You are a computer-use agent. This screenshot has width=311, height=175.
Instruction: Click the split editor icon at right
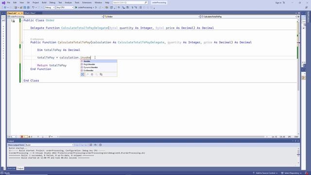pyautogui.click(x=298, y=17)
